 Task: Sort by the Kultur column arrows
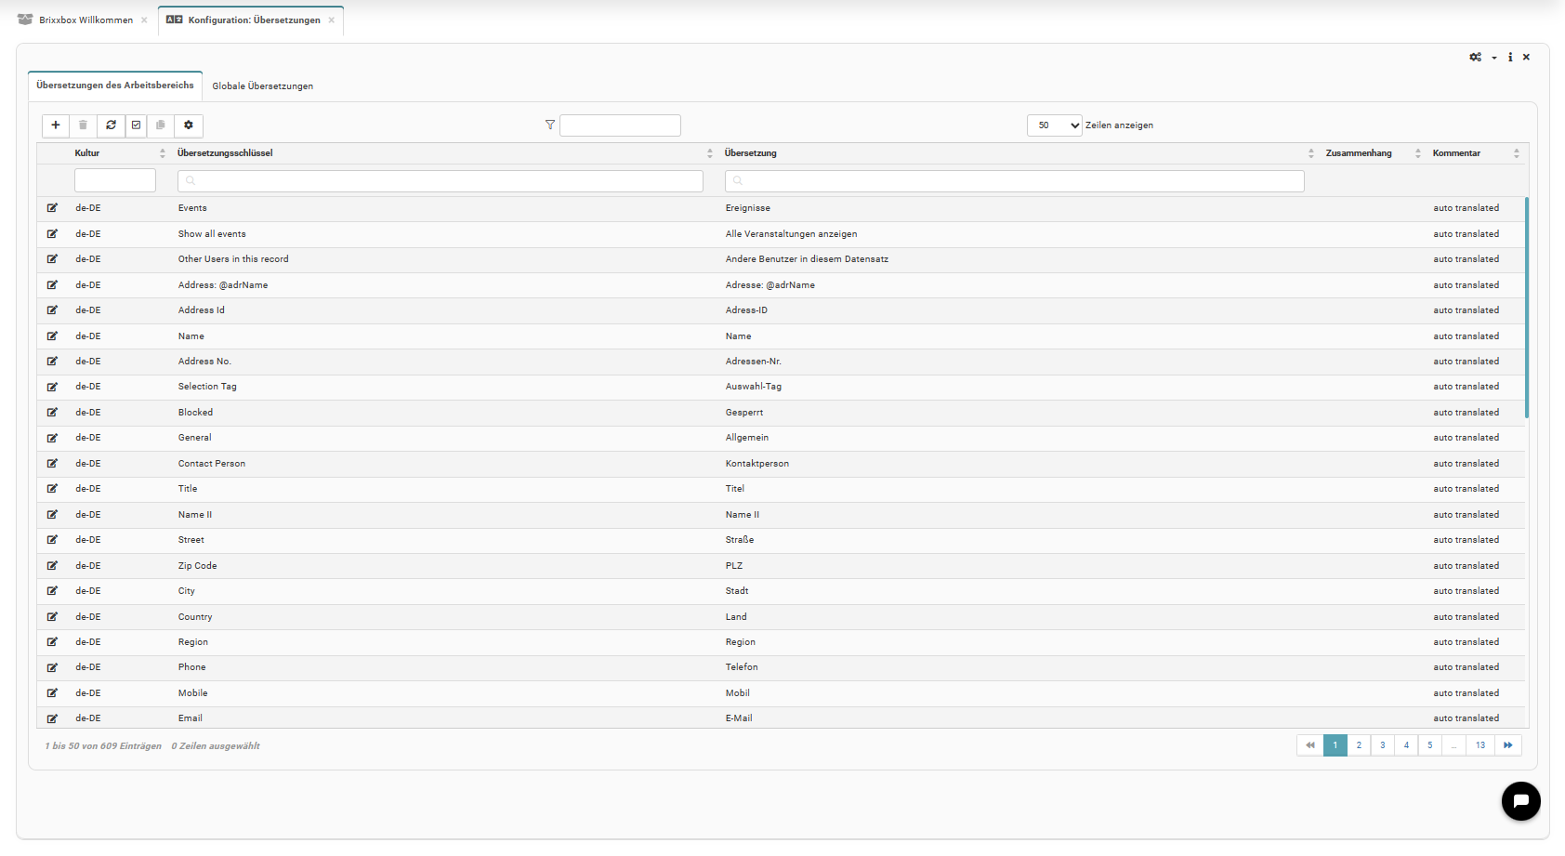(163, 153)
